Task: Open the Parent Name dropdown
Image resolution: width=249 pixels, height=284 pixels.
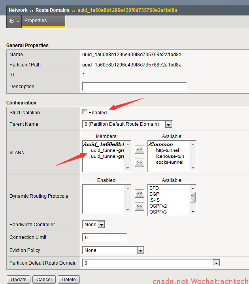Action: (x=127, y=124)
